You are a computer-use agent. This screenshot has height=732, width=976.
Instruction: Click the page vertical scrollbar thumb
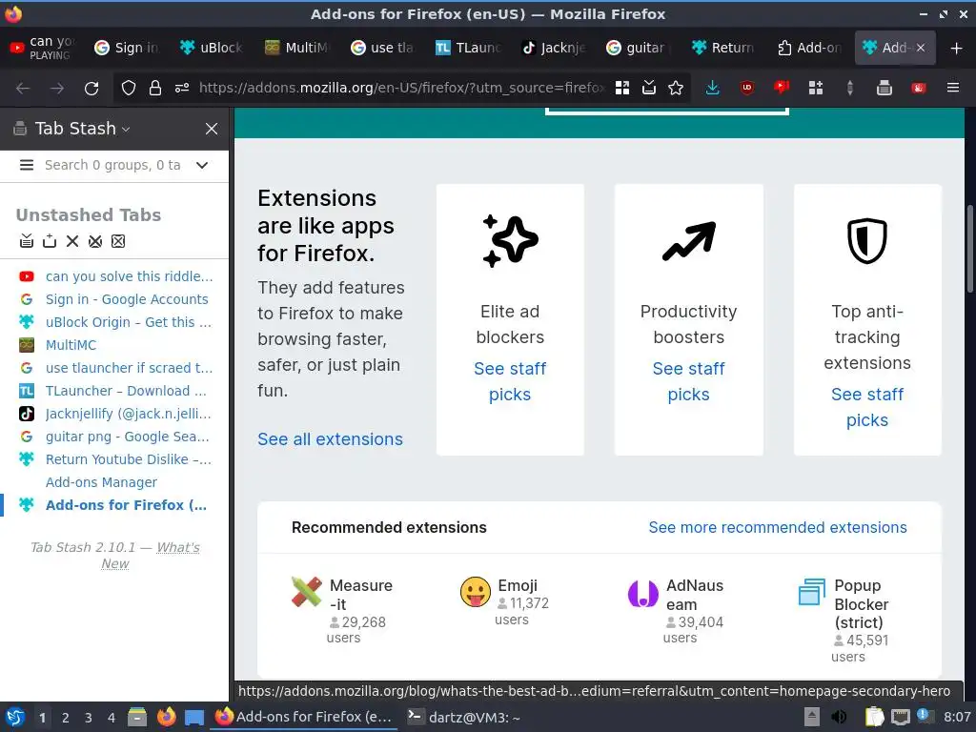(969, 249)
